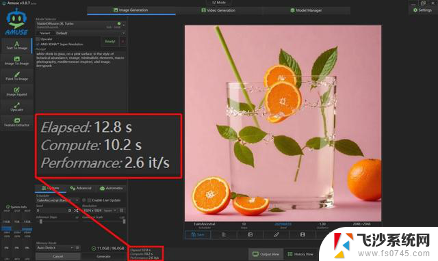Open the Upscaler tool in sidebar
This screenshot has height=261, width=438.
click(16, 107)
